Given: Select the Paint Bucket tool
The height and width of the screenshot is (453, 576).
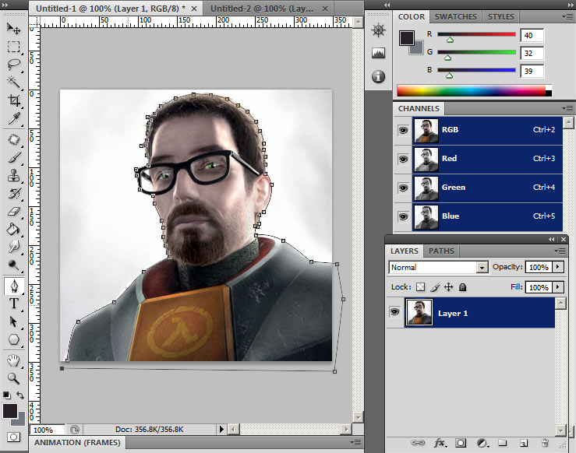Looking at the screenshot, I should click(x=13, y=230).
